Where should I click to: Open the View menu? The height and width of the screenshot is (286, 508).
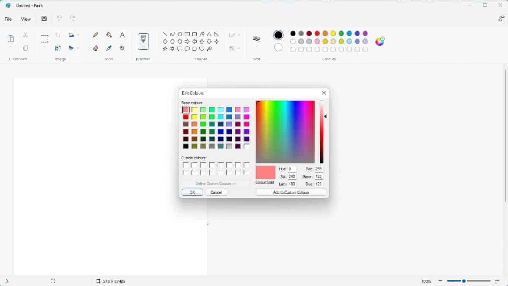tap(26, 19)
